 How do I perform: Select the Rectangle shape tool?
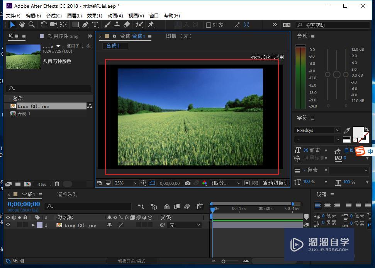[76, 25]
